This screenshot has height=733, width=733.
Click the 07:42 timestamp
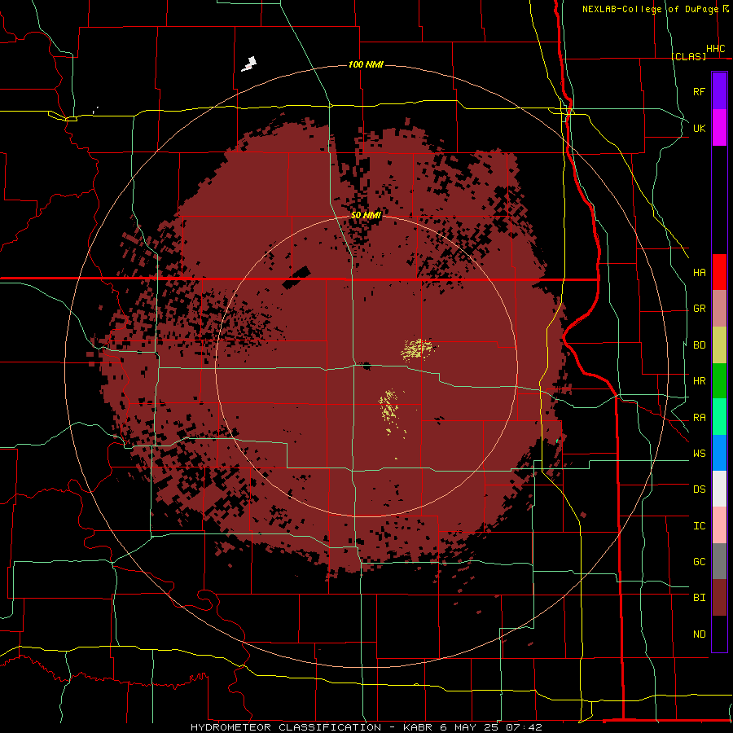pos(524,727)
